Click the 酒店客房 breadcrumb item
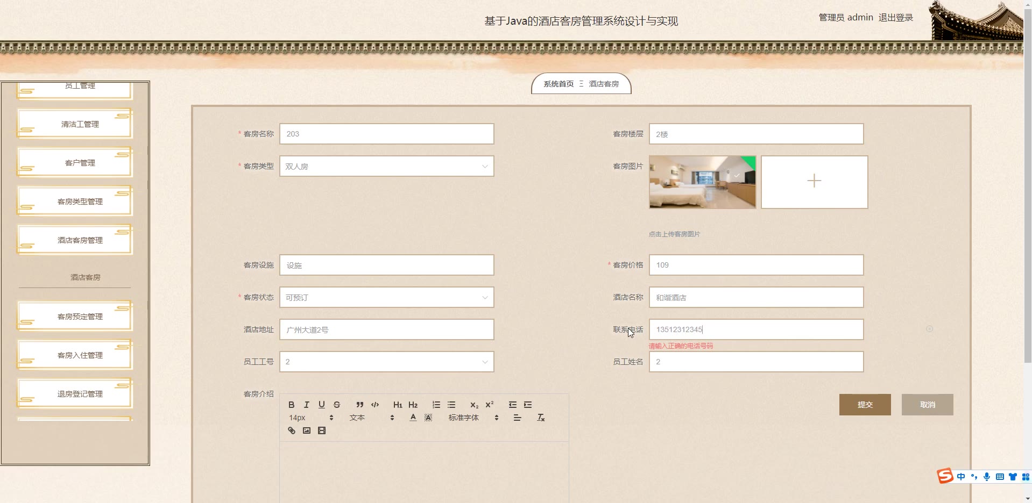Image resolution: width=1032 pixels, height=503 pixels. [x=604, y=84]
